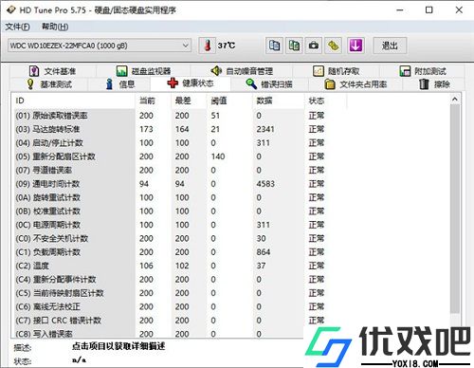Click the 最差 column header
The image size is (474, 368).
coord(189,101)
